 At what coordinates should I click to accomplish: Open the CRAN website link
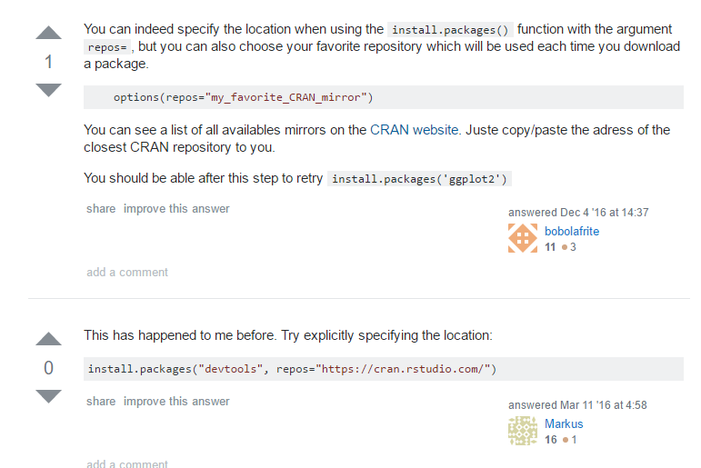tap(414, 130)
